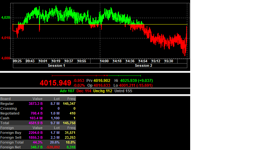Click Negotiated value 708.4 B
The height and width of the screenshot is (150, 263).
[36, 114]
